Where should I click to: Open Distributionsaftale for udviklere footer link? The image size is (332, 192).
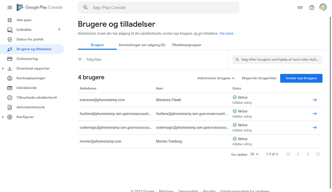[245, 191]
